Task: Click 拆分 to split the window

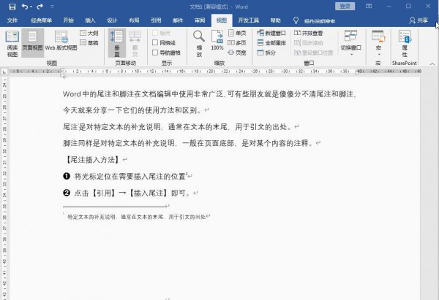Action: coord(266,53)
